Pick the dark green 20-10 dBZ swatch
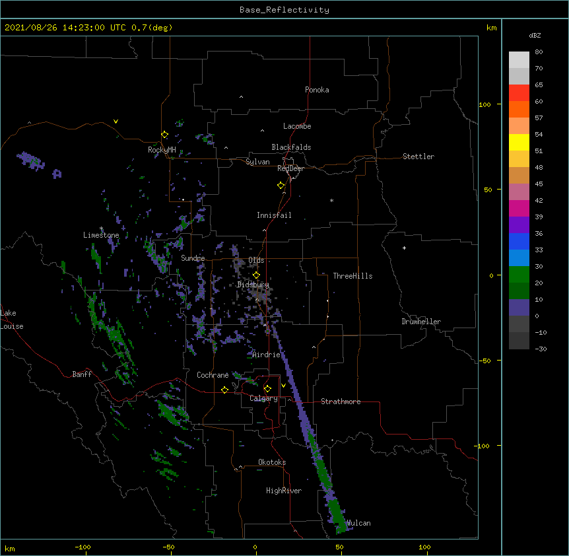 [519, 291]
